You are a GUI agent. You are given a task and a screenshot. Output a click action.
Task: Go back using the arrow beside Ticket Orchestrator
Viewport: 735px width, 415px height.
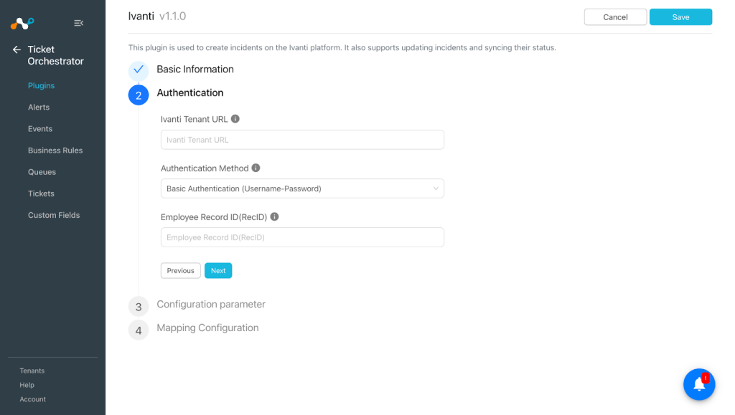(x=17, y=49)
